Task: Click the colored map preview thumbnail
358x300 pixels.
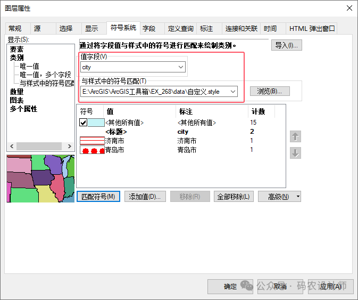Action: [x=40, y=179]
